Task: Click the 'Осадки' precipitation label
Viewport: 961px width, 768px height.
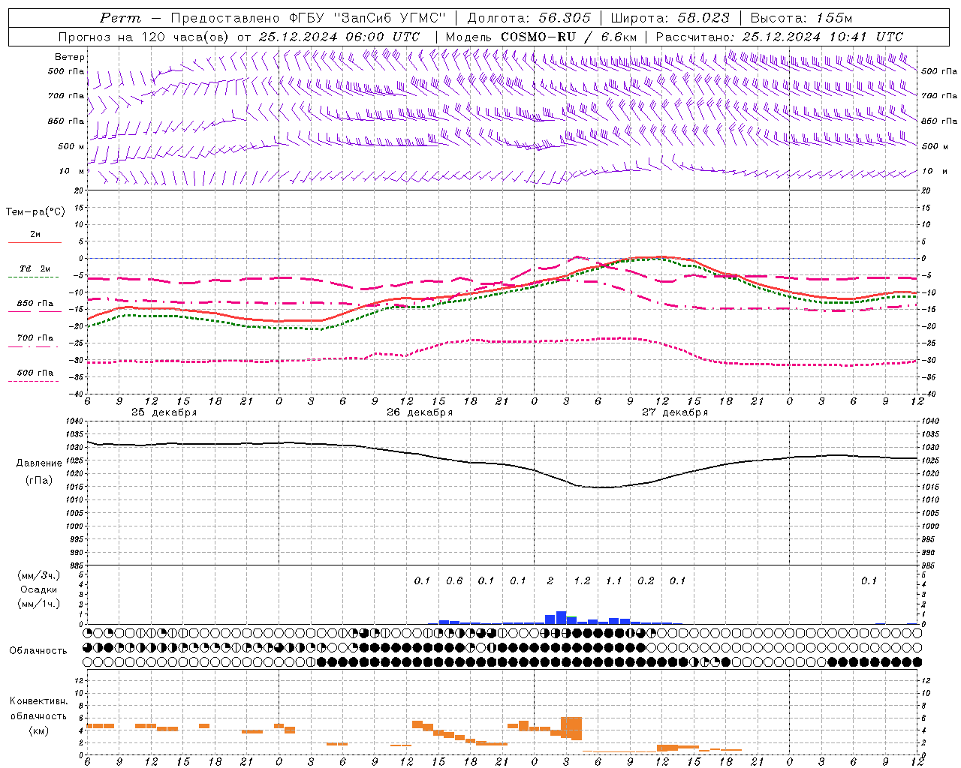Action: click(x=39, y=589)
